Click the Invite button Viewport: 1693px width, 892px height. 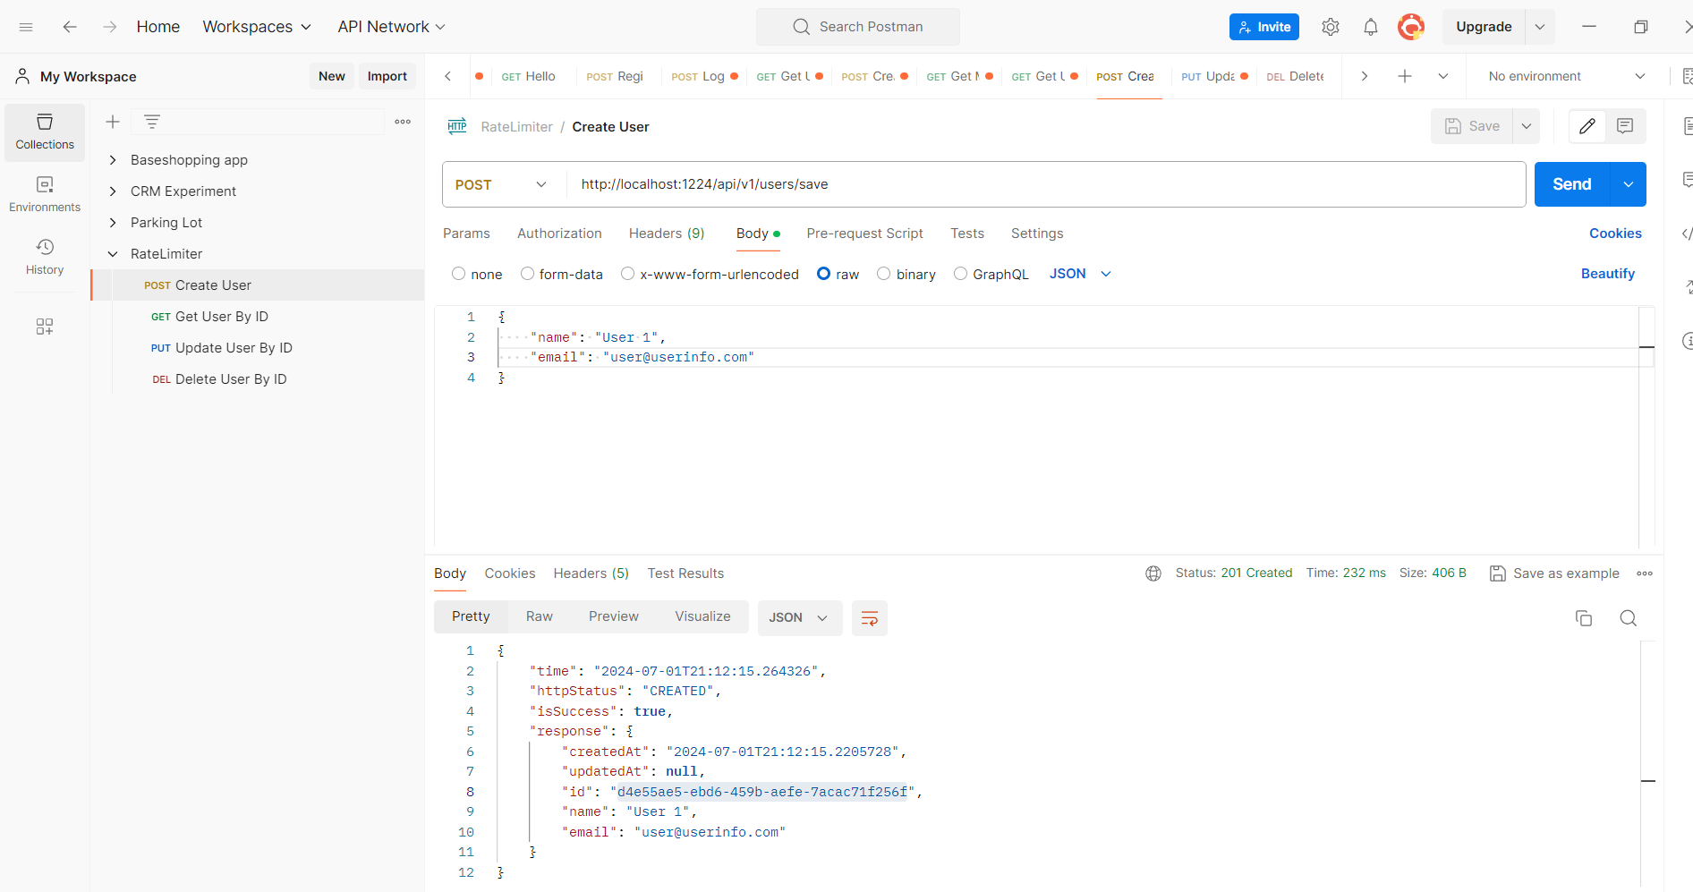click(x=1264, y=27)
